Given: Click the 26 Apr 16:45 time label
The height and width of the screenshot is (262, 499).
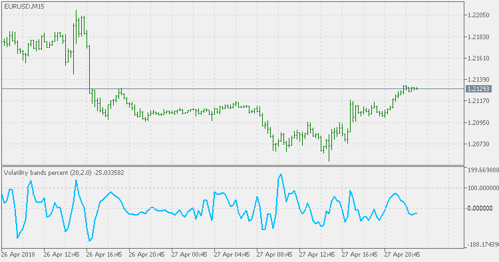Looking at the screenshot, I should pos(104,255).
